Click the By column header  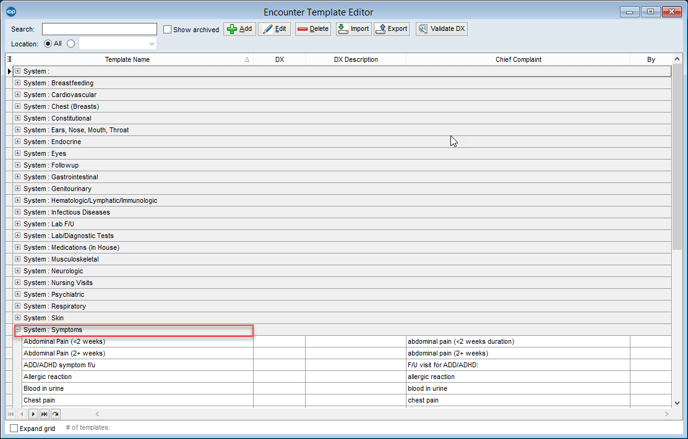651,59
